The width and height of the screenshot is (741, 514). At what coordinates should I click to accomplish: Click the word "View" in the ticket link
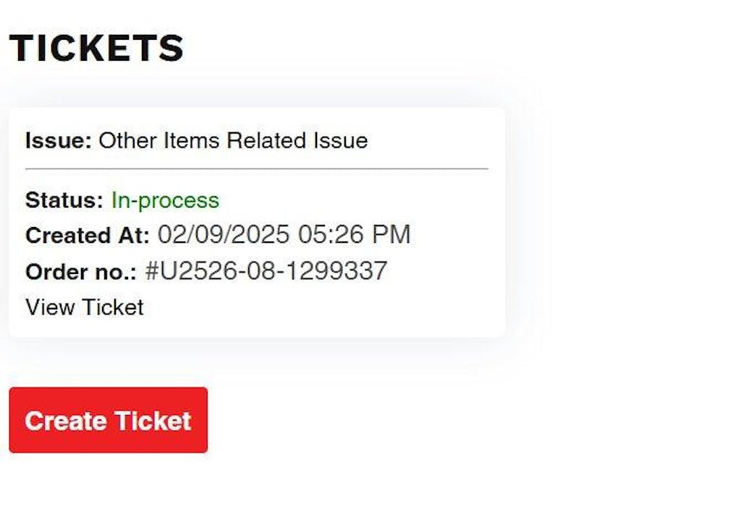coord(50,307)
